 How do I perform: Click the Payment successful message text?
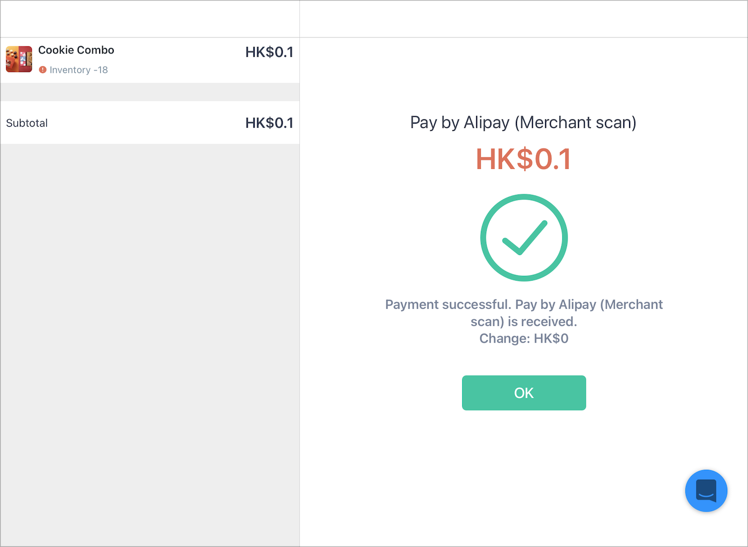pyautogui.click(x=524, y=313)
